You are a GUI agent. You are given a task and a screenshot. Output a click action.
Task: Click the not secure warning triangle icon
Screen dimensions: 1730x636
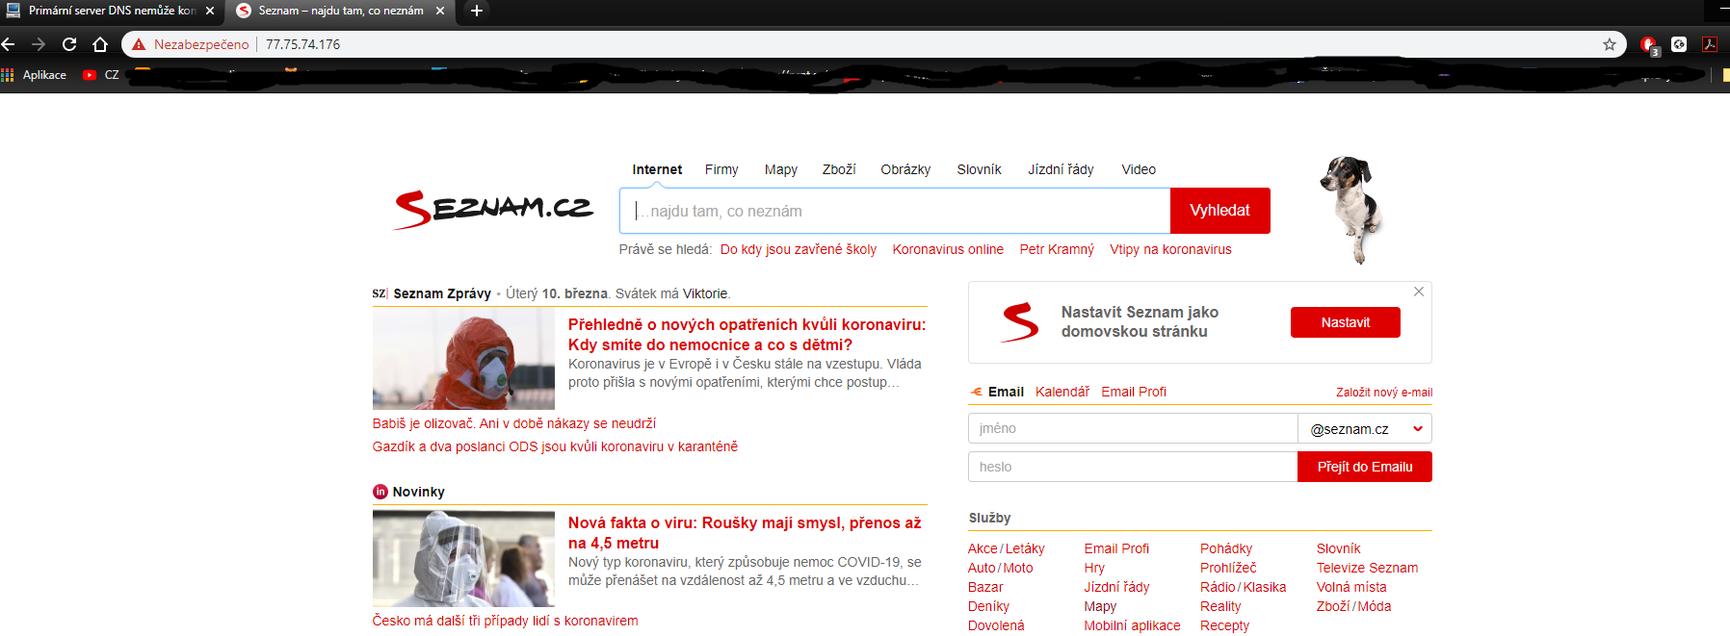139,44
